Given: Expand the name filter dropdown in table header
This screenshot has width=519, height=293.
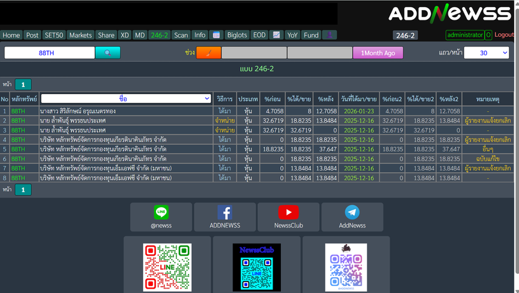Looking at the screenshot, I should click(x=125, y=99).
